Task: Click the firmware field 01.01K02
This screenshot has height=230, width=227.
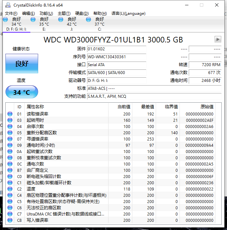Action: pyautogui.click(x=116, y=49)
